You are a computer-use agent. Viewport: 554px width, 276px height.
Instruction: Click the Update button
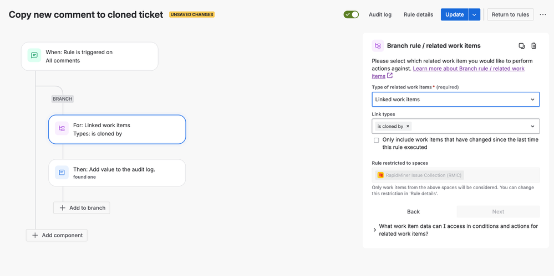(454, 14)
